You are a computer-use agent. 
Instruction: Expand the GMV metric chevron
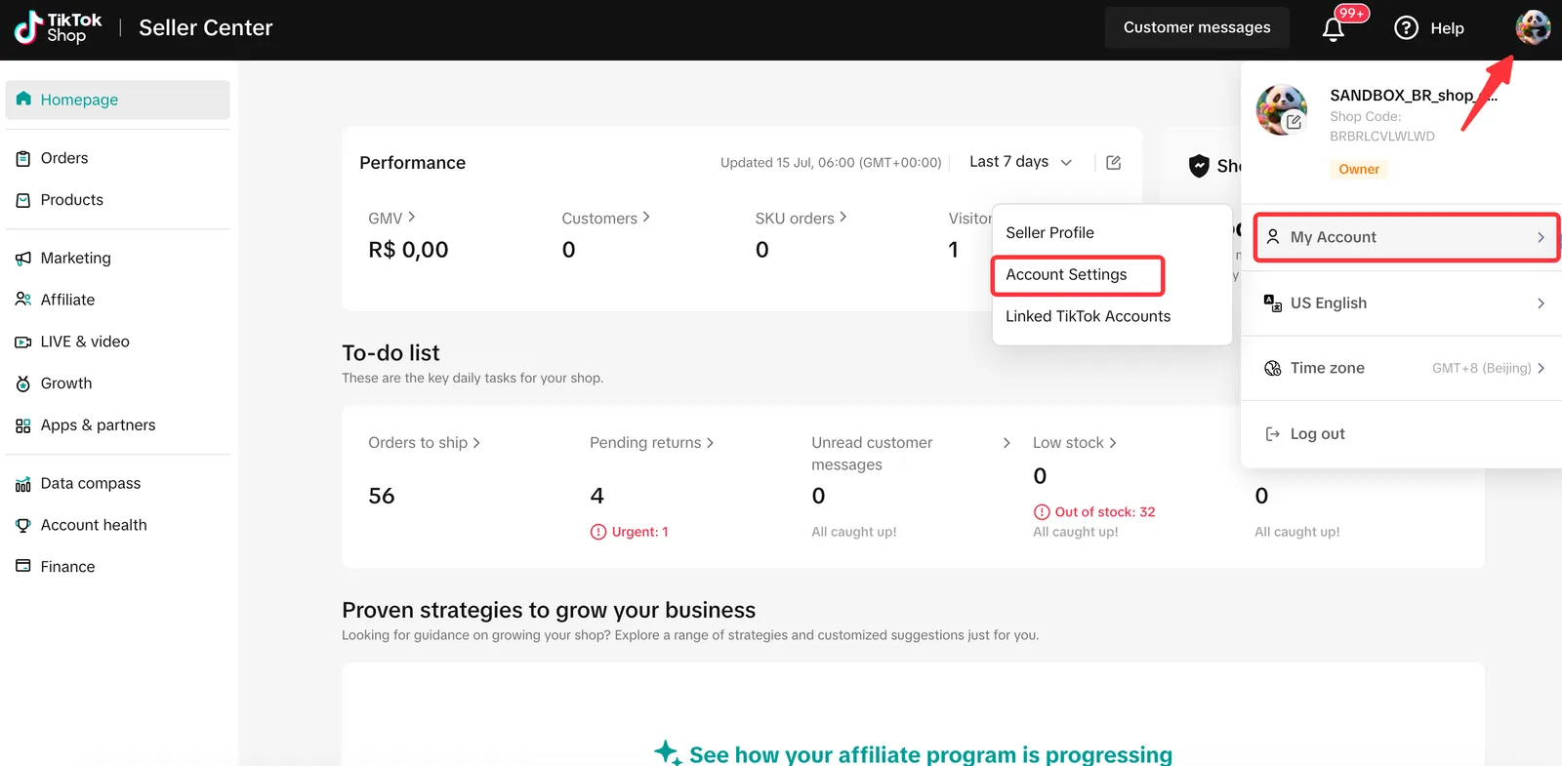pyautogui.click(x=412, y=217)
